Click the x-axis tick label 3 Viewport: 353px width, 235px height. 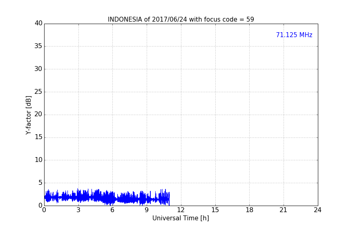click(x=78, y=210)
